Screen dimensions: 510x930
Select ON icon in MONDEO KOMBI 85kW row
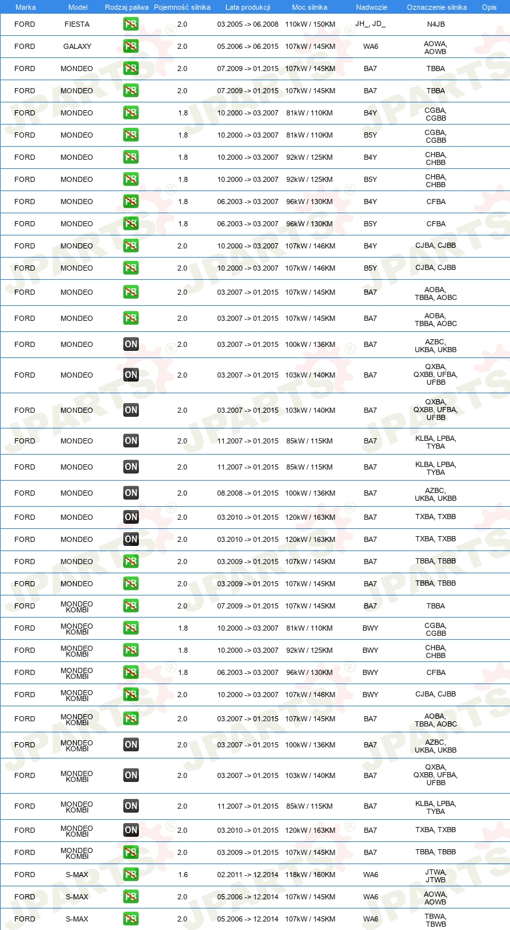tap(130, 806)
